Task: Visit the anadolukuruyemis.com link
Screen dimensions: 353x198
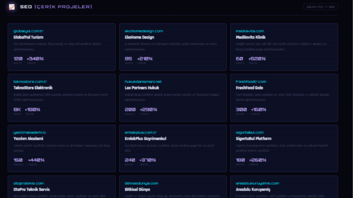Action: [257, 183]
